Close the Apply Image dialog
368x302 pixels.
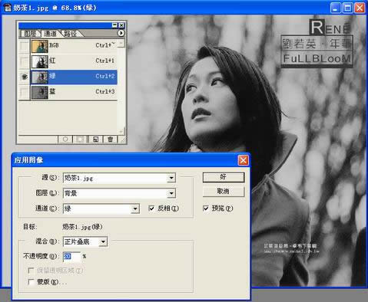(243, 160)
